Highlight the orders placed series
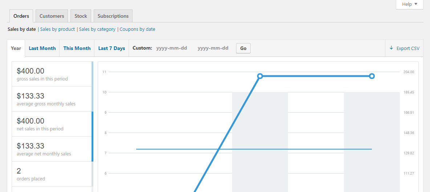This screenshot has width=430, height=192. click(x=52, y=174)
